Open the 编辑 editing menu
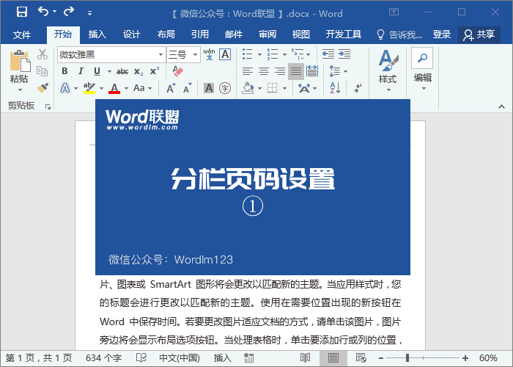 point(422,70)
